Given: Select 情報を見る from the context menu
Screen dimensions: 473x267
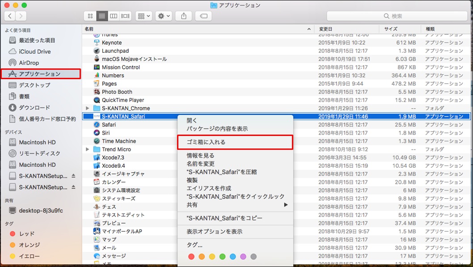Looking at the screenshot, I should pyautogui.click(x=200, y=156).
